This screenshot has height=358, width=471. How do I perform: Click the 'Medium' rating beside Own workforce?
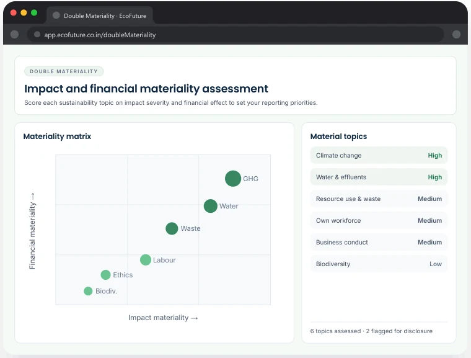tap(429, 220)
